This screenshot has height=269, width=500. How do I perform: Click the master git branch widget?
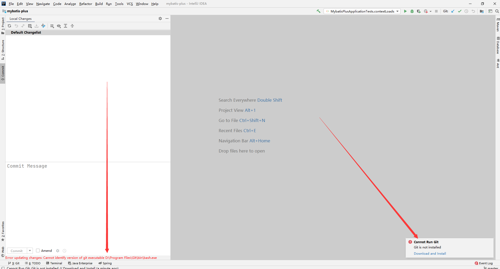click(491, 268)
